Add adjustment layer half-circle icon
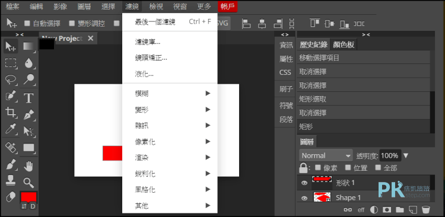The width and height of the screenshot is (445, 217). point(374,210)
